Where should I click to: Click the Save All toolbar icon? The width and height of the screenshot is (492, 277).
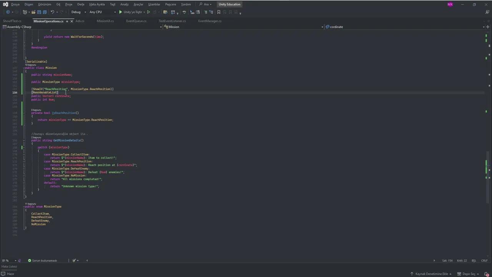(45, 12)
